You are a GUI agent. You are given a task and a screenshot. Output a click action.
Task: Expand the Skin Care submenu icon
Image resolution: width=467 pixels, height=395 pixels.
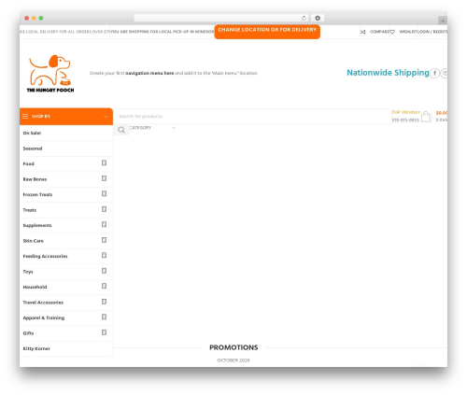[105, 240]
